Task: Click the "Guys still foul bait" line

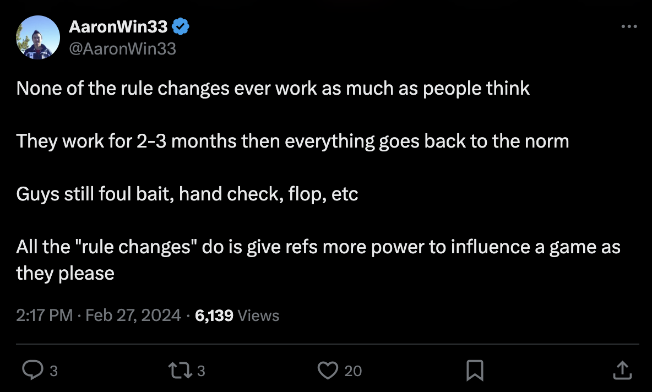Action: click(x=187, y=194)
